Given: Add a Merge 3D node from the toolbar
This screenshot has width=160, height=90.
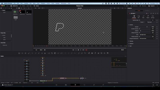Looking at the screenshot, I should (x=98, y=53).
